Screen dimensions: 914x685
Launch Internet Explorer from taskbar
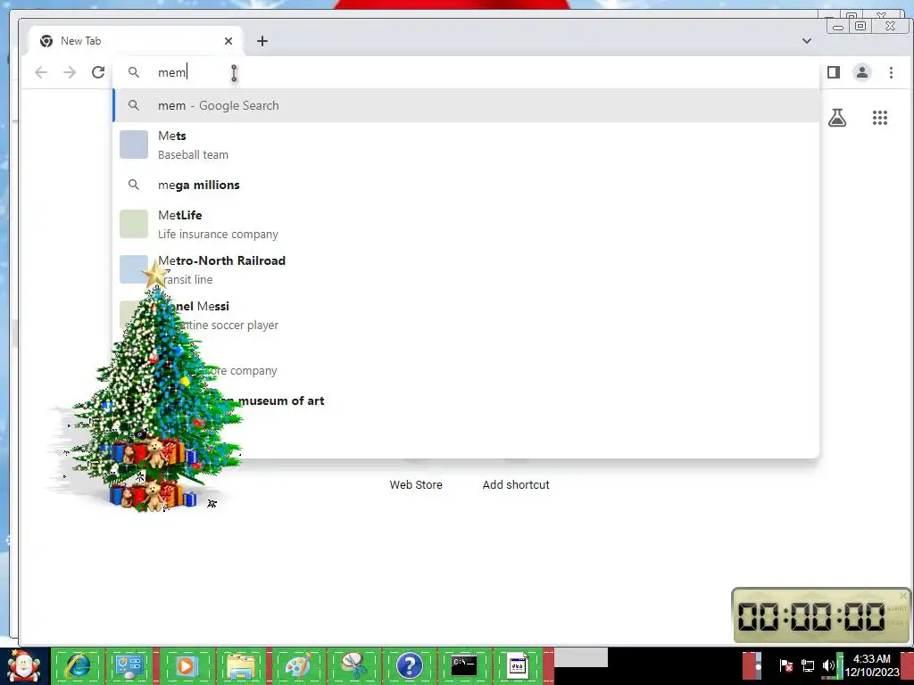coord(79,665)
